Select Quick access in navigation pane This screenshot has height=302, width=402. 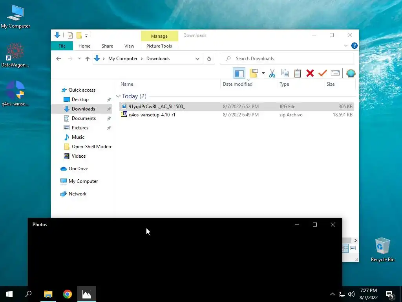coord(82,90)
